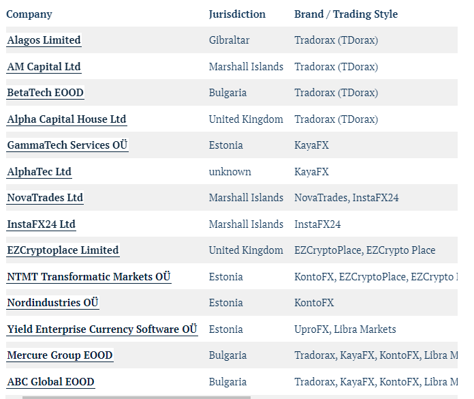Viewport: 474px width, 399px height.
Task: Follow the EZCryptoplace Limited link
Action: click(63, 250)
